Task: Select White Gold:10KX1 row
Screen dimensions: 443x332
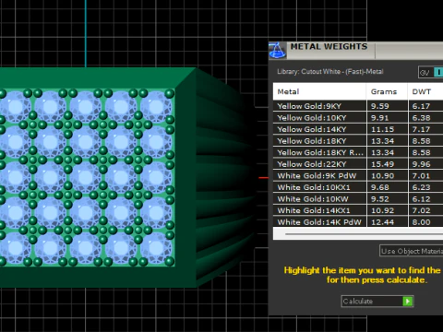Action: pyautogui.click(x=358, y=187)
